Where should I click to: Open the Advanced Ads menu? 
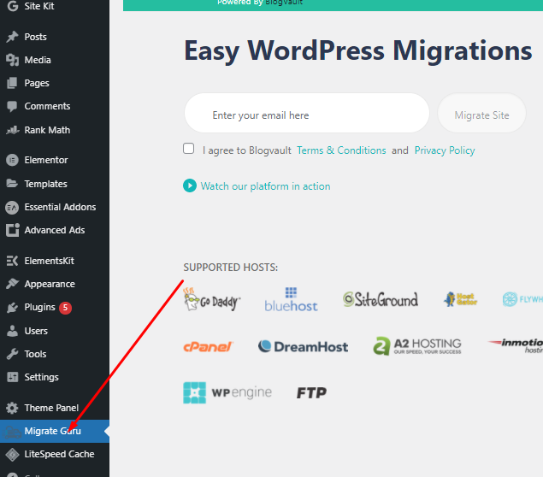click(x=55, y=230)
